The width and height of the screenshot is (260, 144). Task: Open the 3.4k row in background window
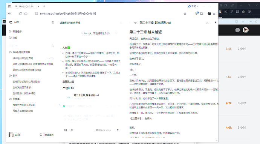[234, 49]
